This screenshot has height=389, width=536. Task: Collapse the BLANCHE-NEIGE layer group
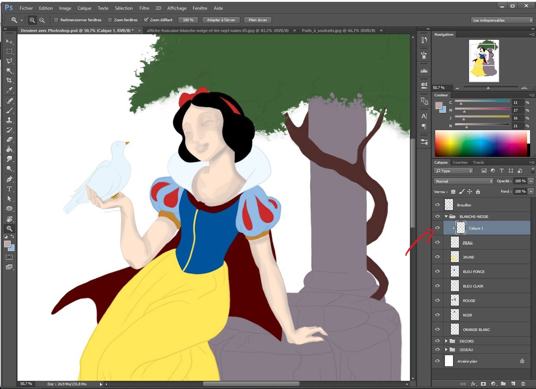tap(446, 216)
